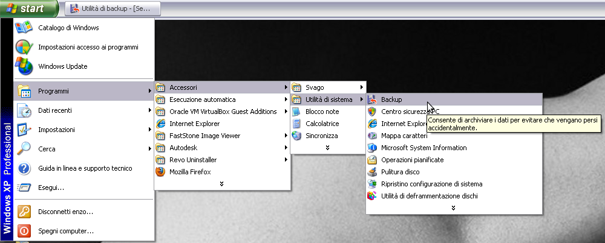Click the Mozilla Firefox icon

160,172
